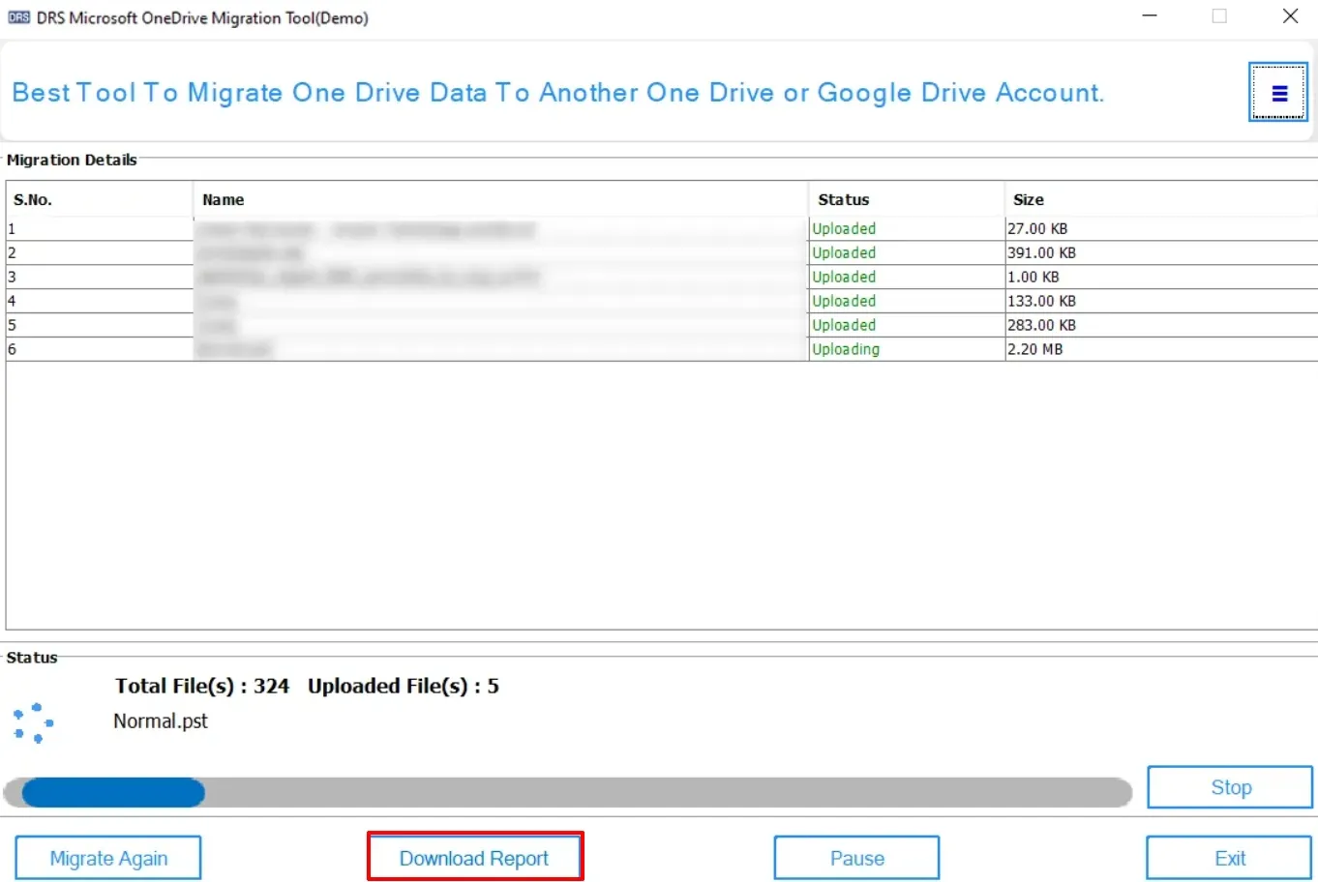
Task: Click the Exit button
Action: point(1229,858)
